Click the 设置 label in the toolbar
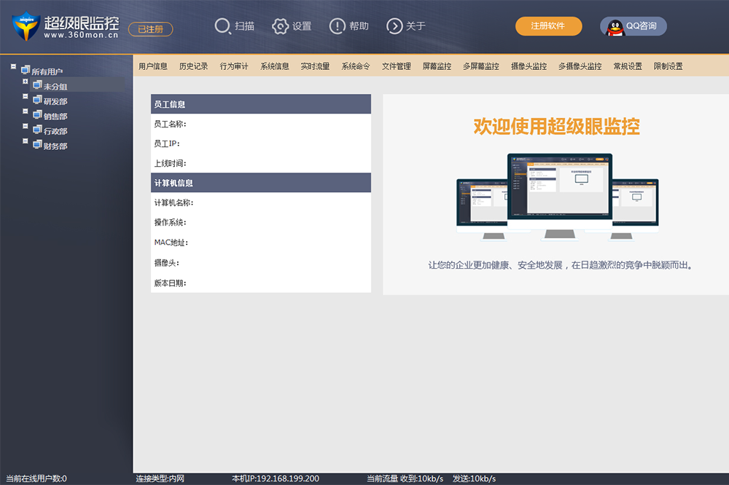 [302, 26]
